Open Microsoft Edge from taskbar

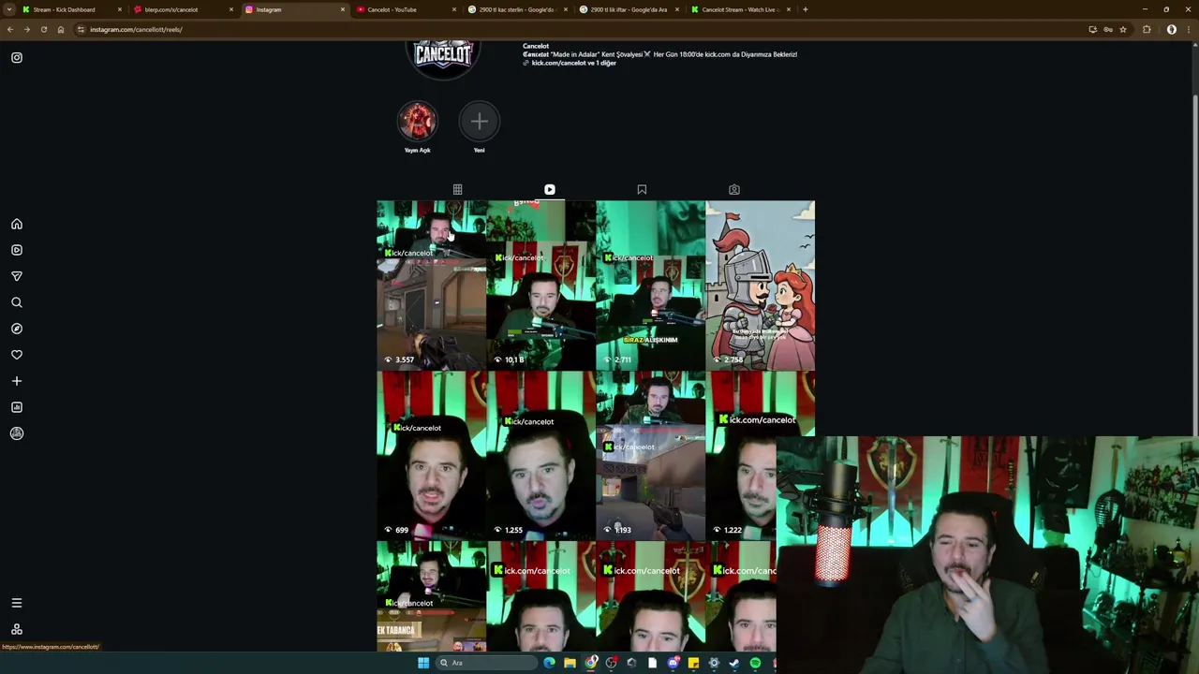[x=549, y=663]
